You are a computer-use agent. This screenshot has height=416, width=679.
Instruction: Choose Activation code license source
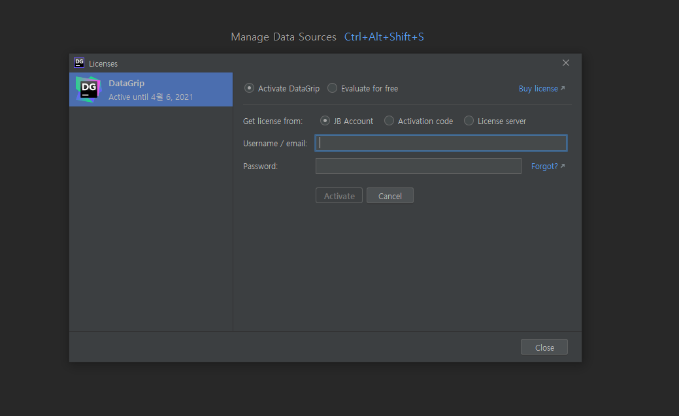pyautogui.click(x=389, y=121)
